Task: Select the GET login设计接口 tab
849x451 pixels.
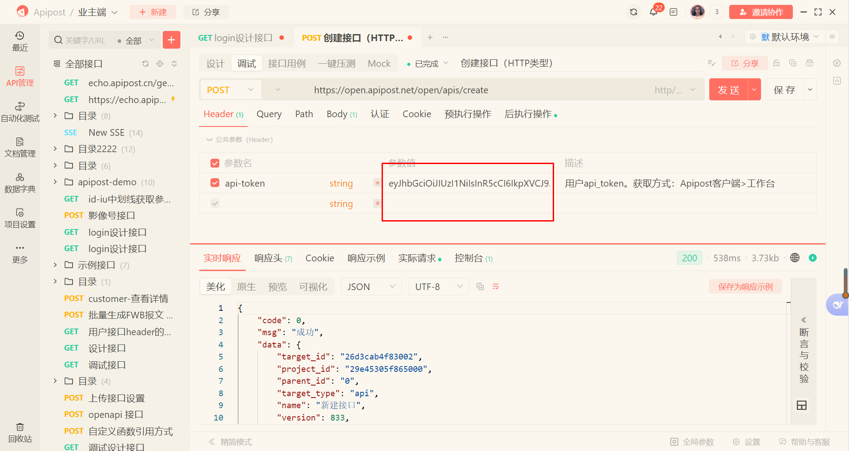Action: coord(241,38)
